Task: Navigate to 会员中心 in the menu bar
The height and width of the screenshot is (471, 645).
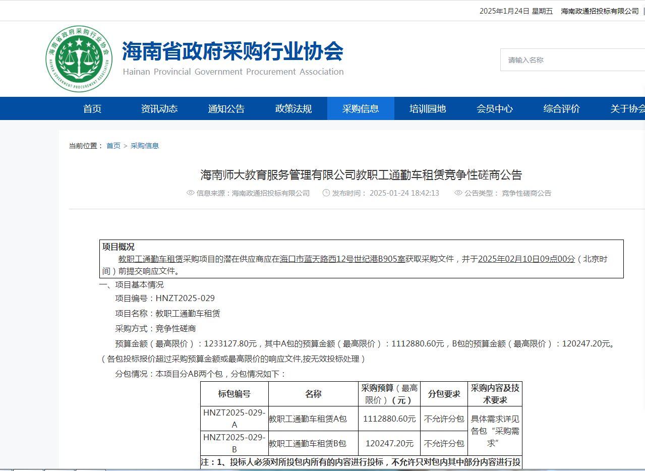Action: [495, 109]
